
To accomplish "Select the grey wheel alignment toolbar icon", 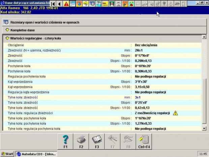I will pyautogui.click(x=118, y=4).
